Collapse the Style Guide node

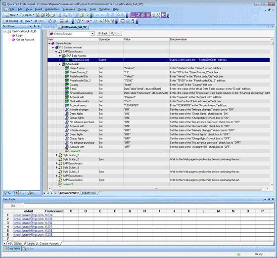(60, 64)
